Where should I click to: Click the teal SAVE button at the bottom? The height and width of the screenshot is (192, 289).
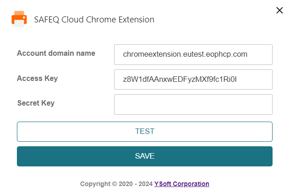(x=145, y=156)
